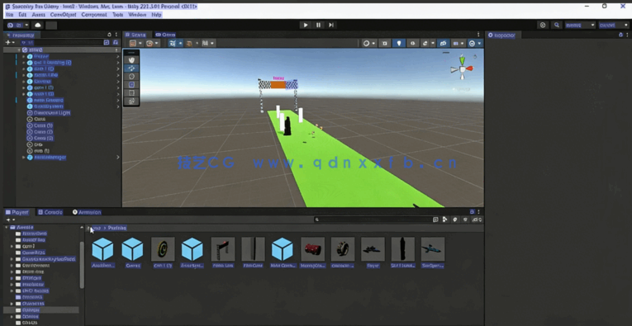The width and height of the screenshot is (632, 326).
Task: Open Hierarchy create plus dropdown
Action: (x=10, y=42)
